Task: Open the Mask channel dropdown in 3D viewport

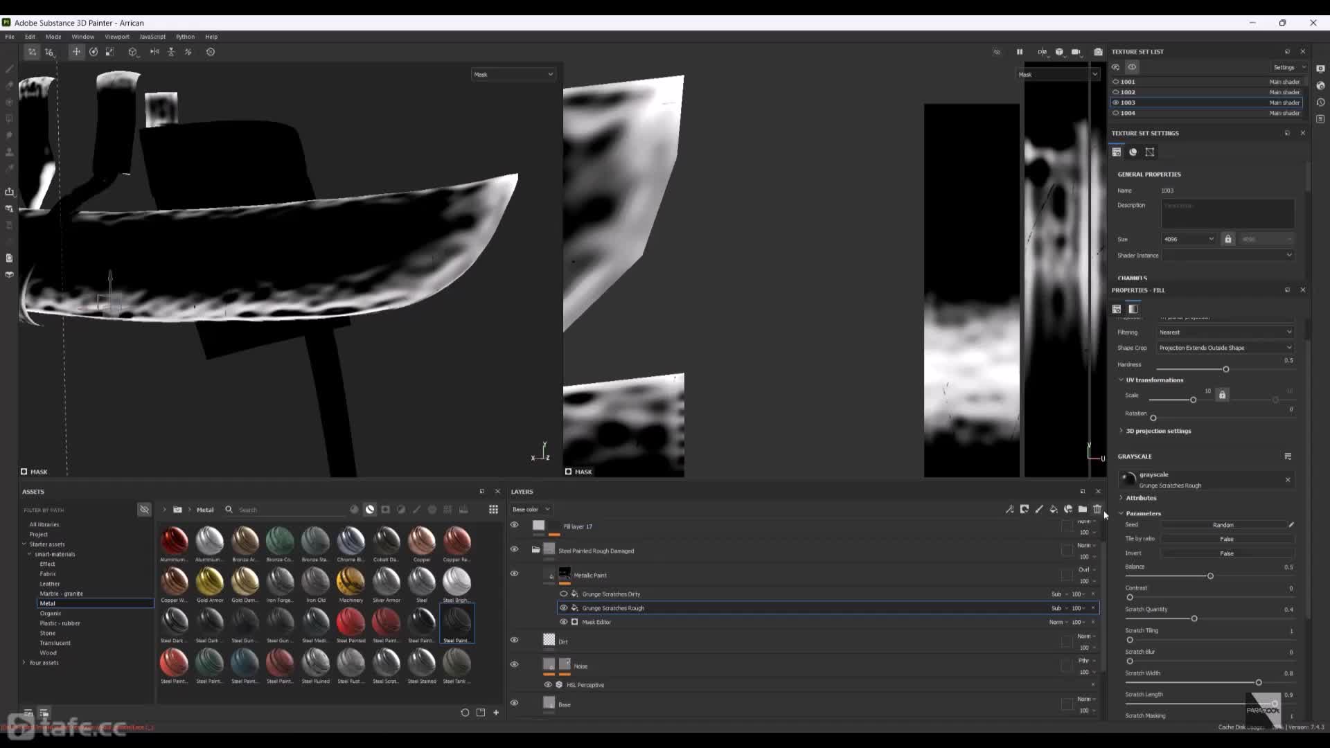Action: tap(513, 74)
